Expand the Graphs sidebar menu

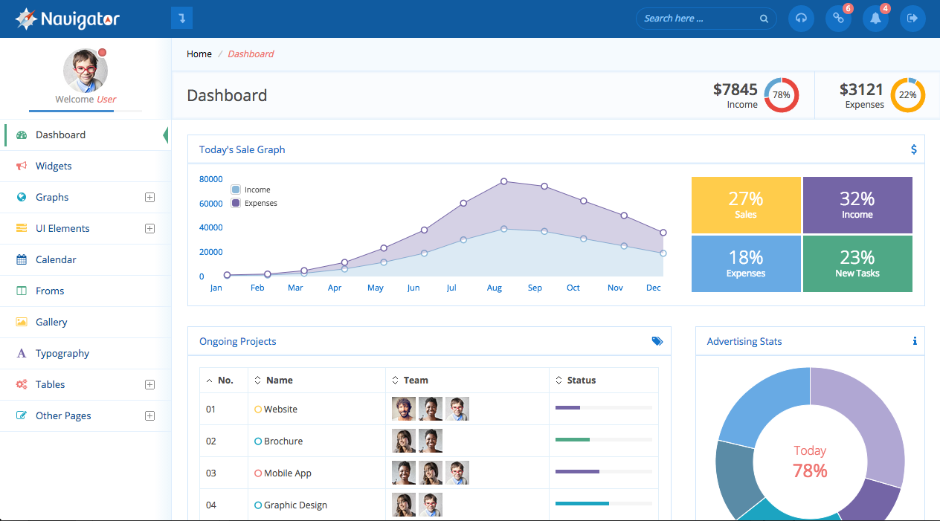[149, 197]
